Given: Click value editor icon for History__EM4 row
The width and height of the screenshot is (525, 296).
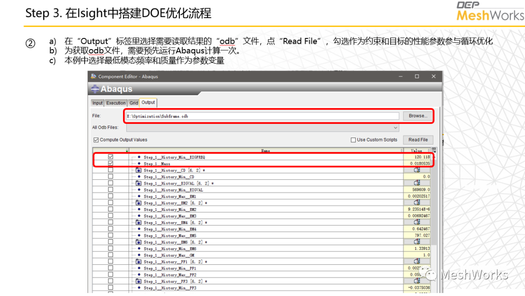Looking at the screenshot, I should pos(417,222).
